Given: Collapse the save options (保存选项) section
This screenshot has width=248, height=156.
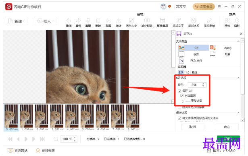Looking at the screenshot, I should 238,113.
